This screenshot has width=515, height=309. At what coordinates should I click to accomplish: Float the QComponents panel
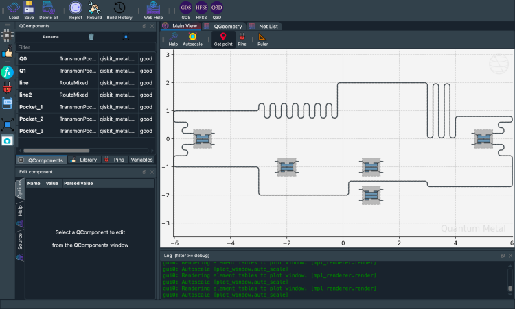pyautogui.click(x=144, y=26)
